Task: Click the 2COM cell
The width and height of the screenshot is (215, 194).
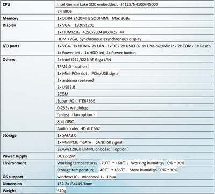Action: click(134, 94)
